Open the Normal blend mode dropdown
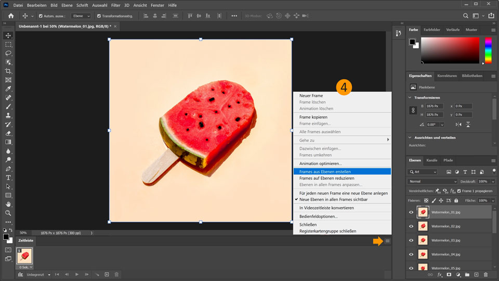Screen dimensions: 499x281 (x=432, y=182)
